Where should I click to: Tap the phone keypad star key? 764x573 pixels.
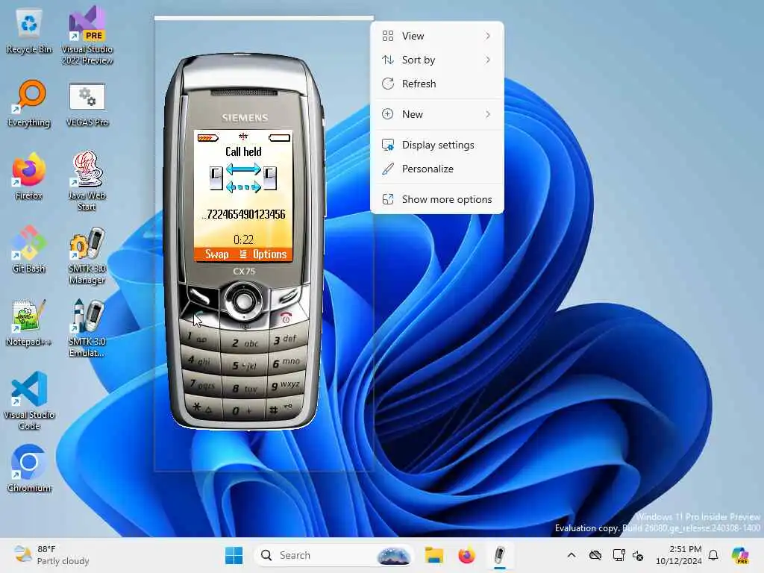tap(203, 407)
